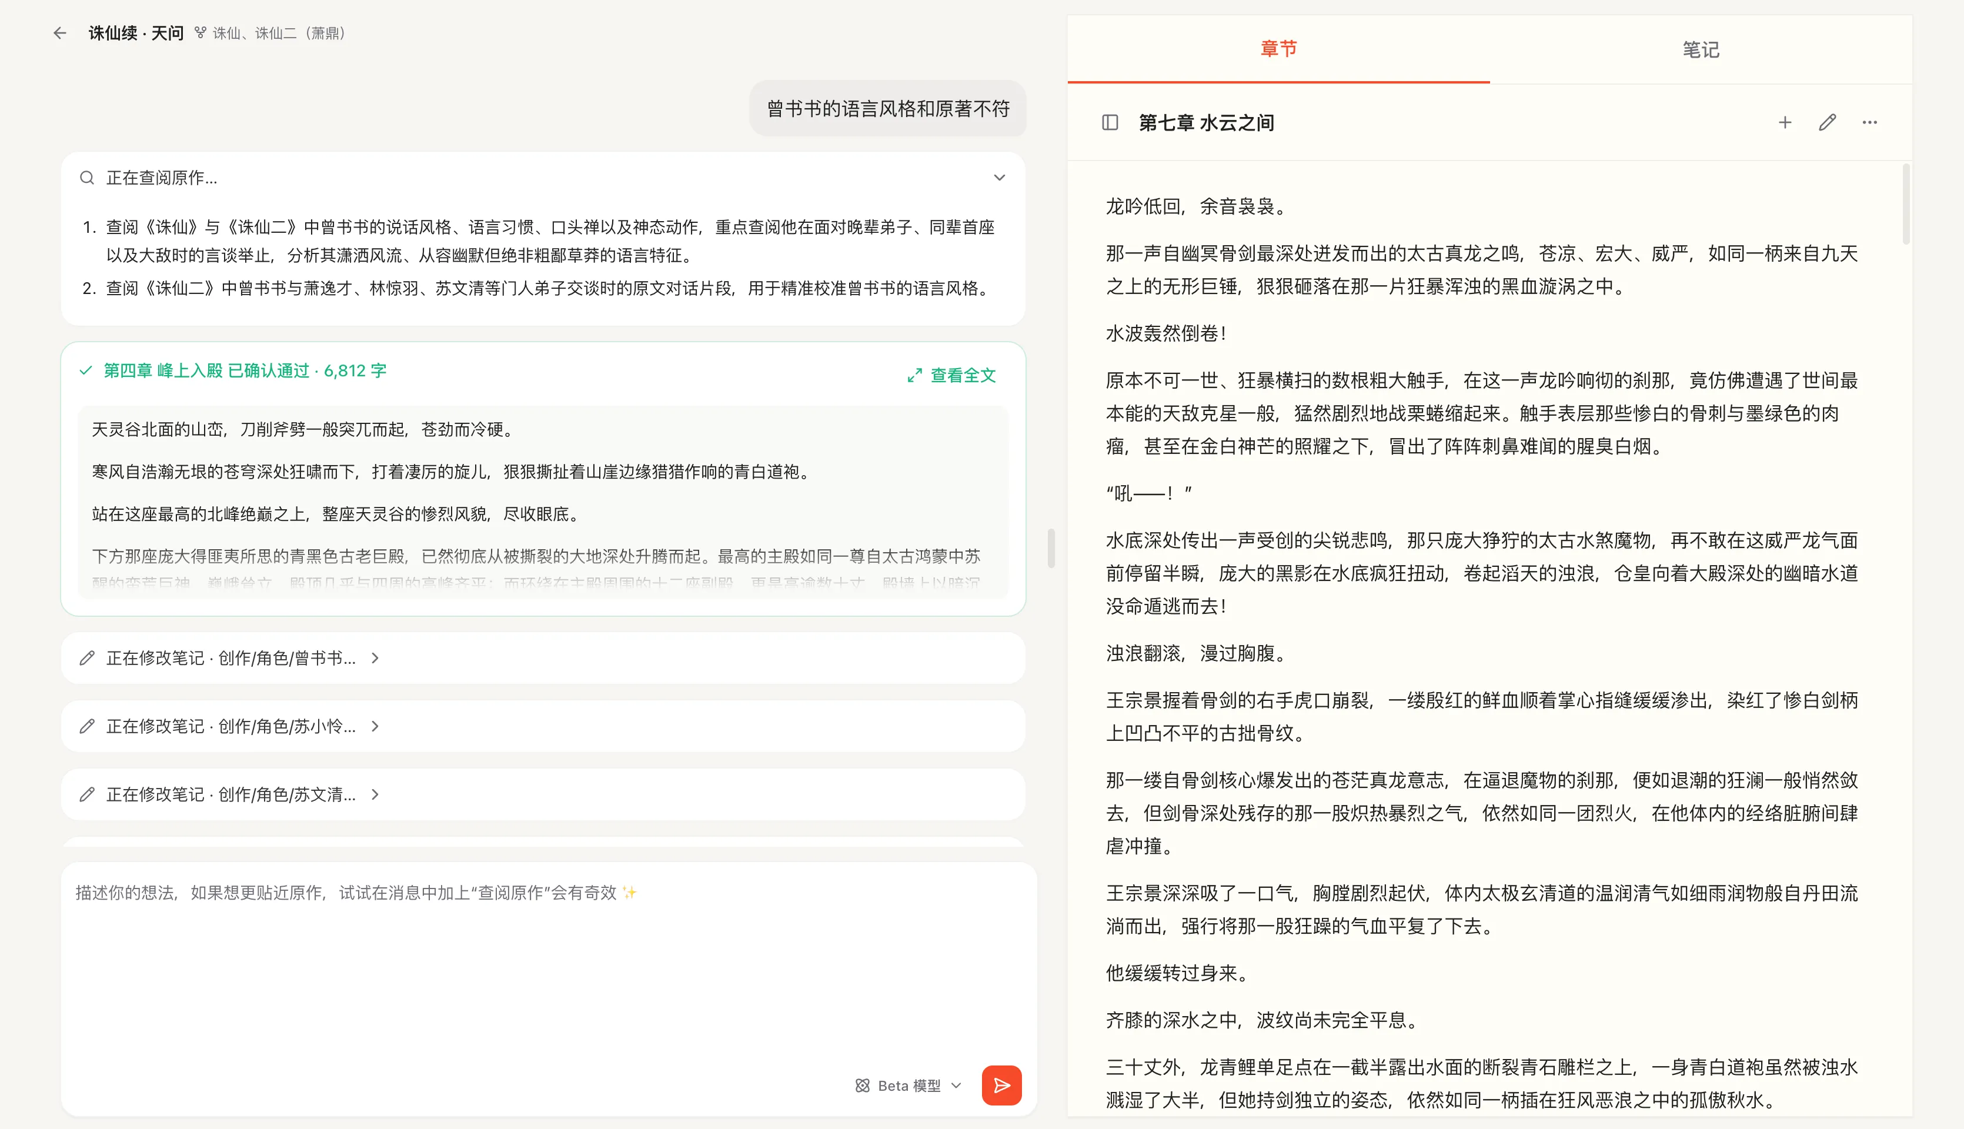Screen dimensions: 1964x1129
Task: Focus the message input describing your idea
Action: 548,961
